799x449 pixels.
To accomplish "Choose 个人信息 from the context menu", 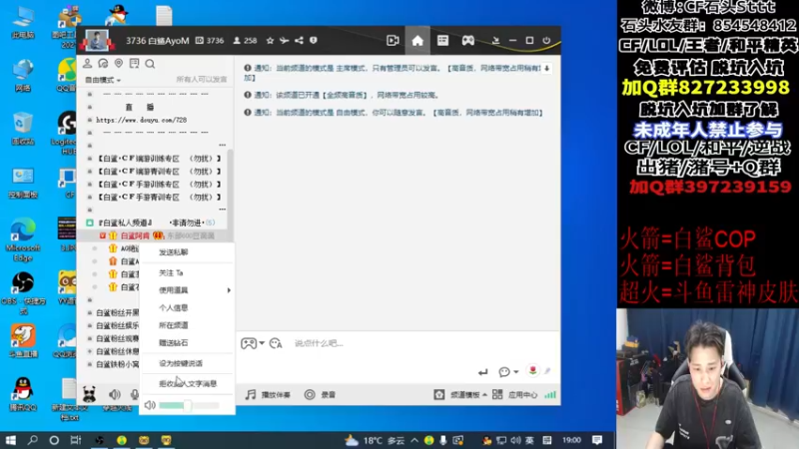I will click(173, 308).
